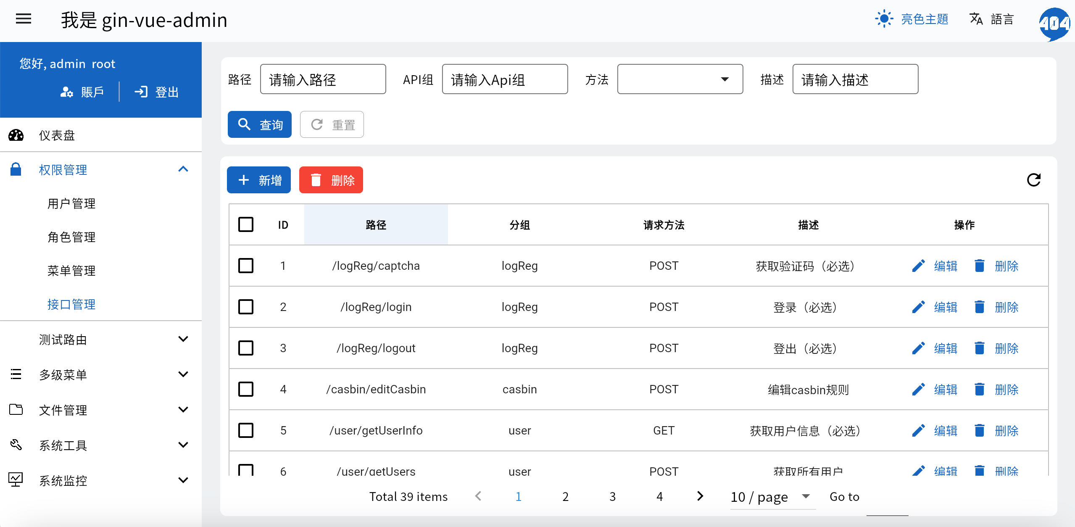Open the hamburger menu icon
The width and height of the screenshot is (1075, 527).
24,19
